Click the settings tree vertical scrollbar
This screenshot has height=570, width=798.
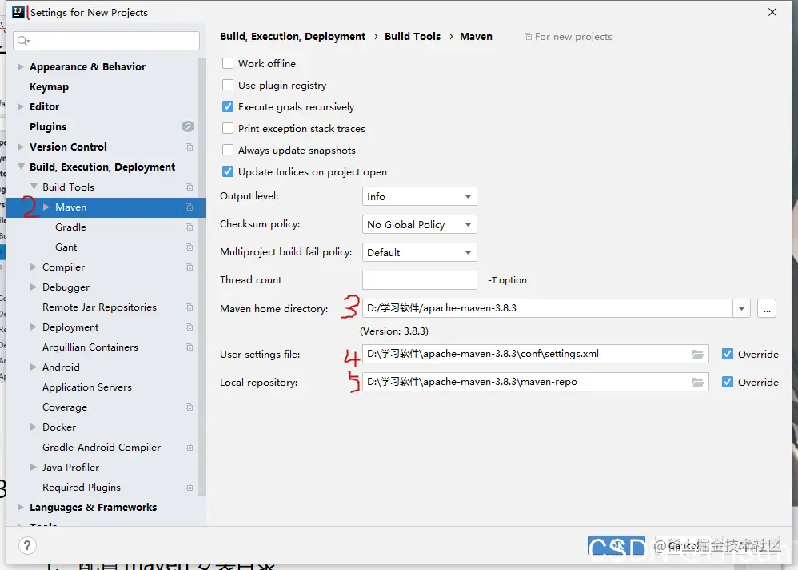tap(202, 277)
